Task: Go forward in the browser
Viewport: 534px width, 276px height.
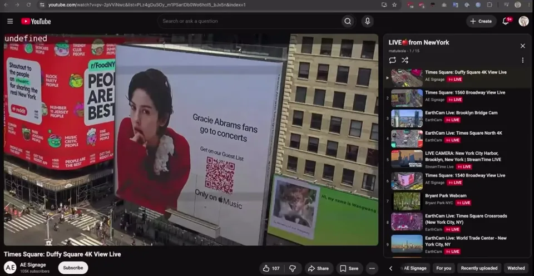Action: click(17, 5)
